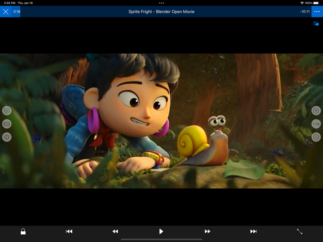
Task: Open the playback settings gear
Action: coord(7,137)
